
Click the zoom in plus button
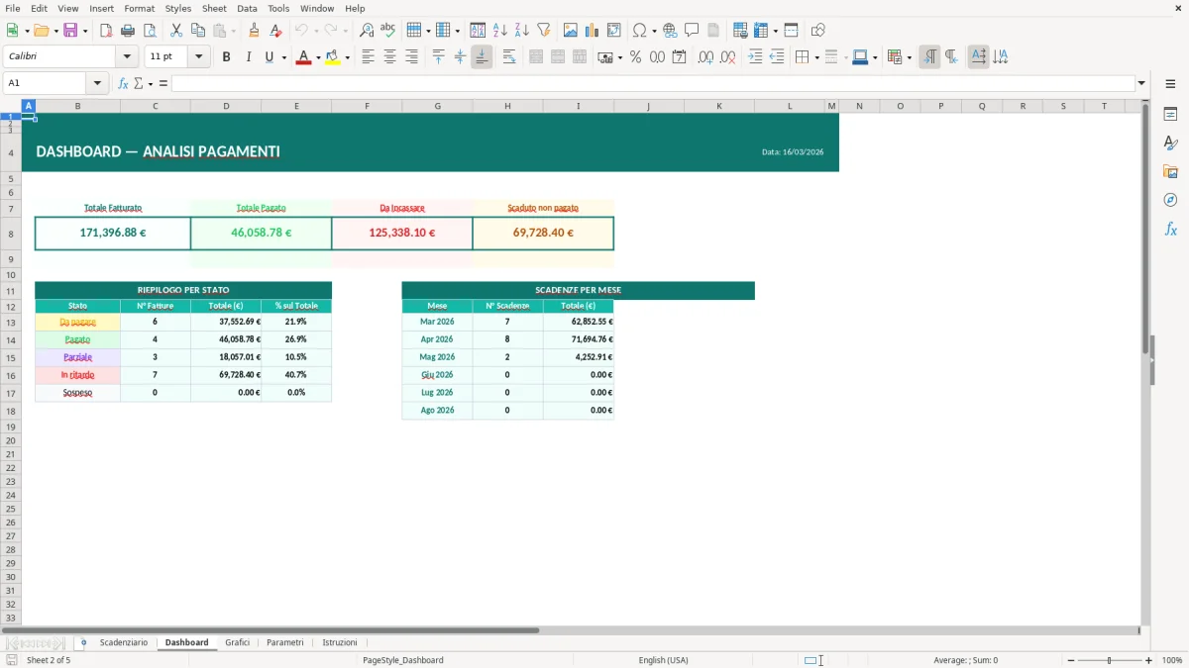point(1148,660)
